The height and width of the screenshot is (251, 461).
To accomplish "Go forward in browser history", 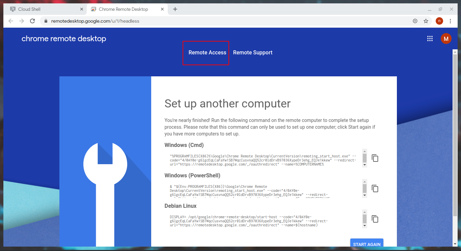I will (x=22, y=21).
